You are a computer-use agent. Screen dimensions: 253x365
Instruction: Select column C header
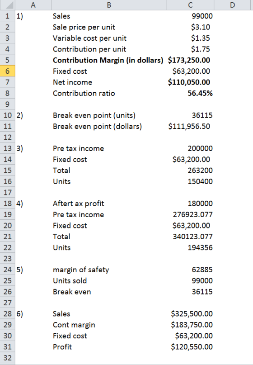point(190,5)
